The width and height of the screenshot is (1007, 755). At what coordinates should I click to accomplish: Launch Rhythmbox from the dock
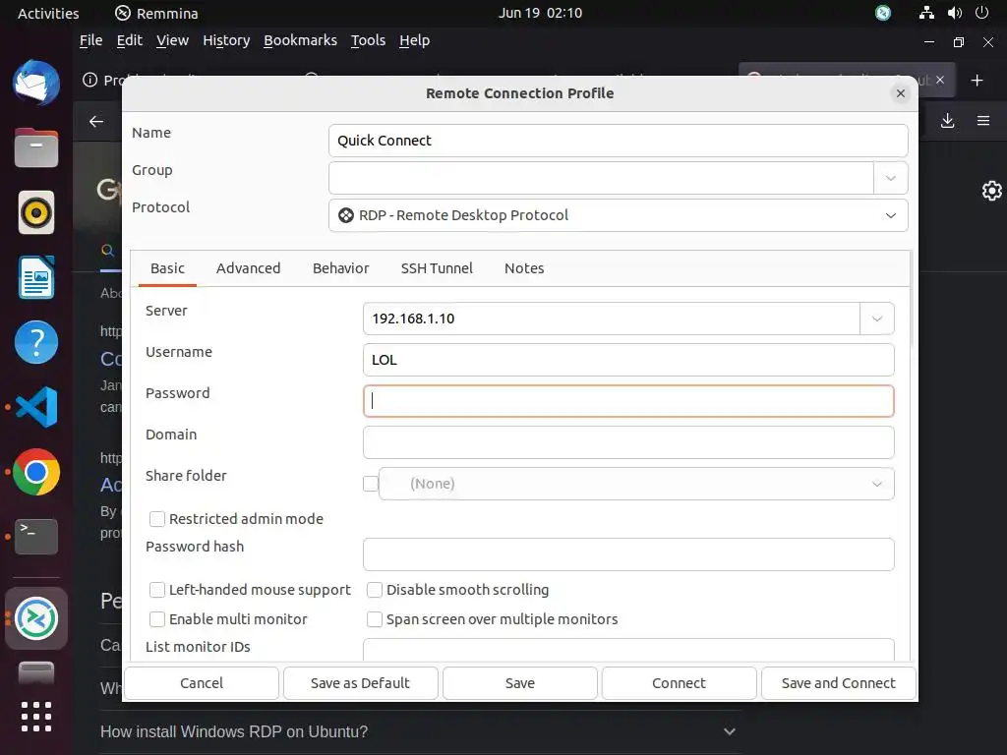tap(36, 212)
